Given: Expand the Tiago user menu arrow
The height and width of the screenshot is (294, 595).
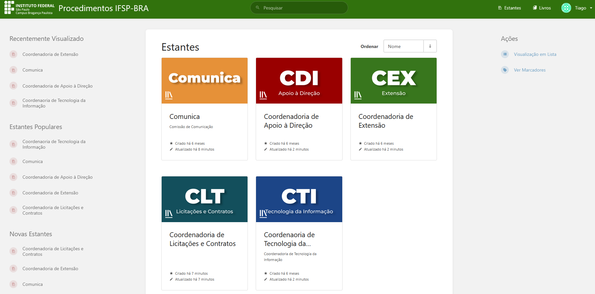Looking at the screenshot, I should point(591,8).
